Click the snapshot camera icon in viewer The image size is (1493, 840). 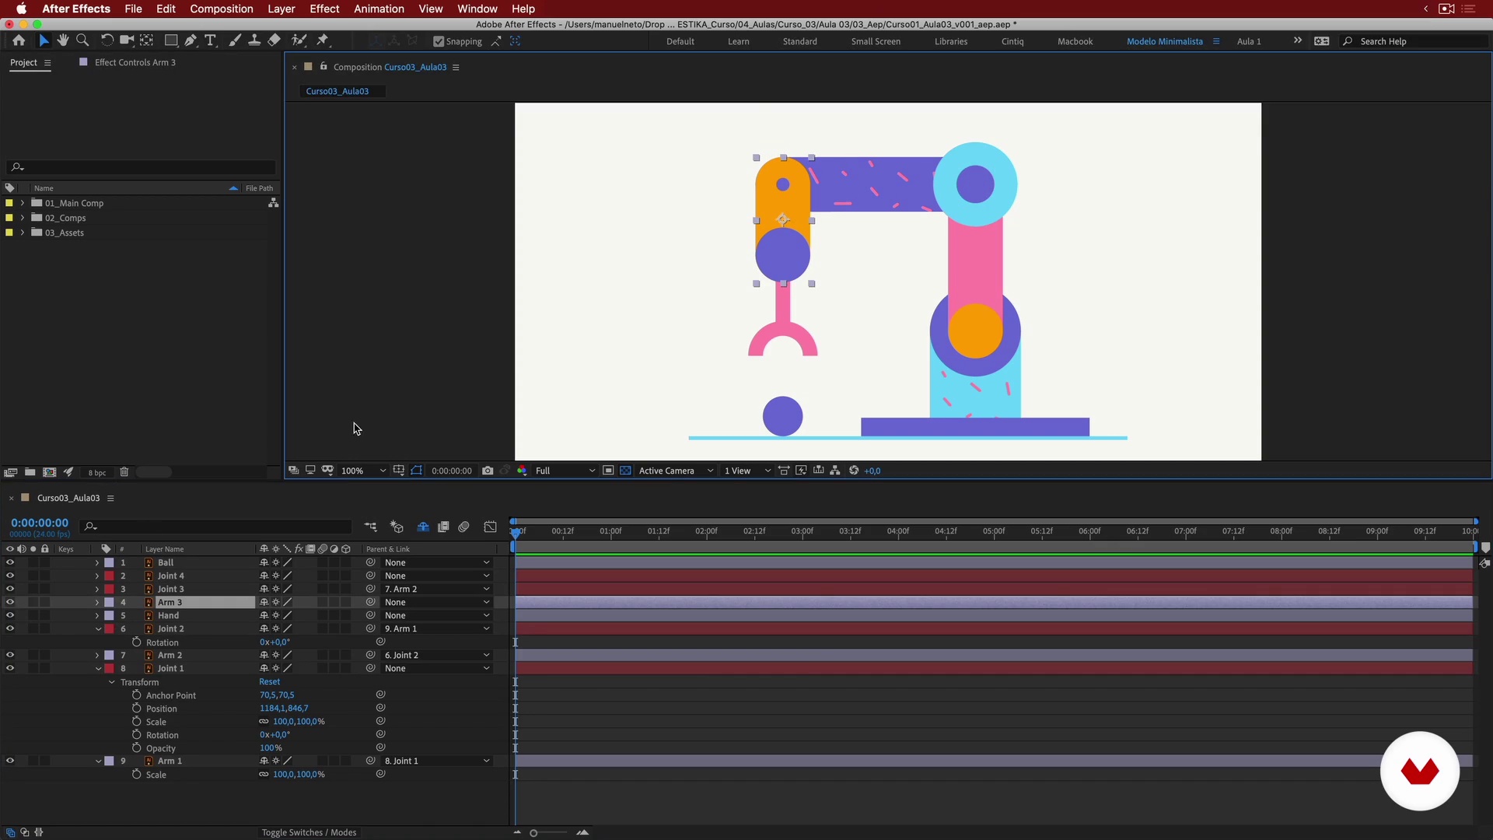[488, 471]
